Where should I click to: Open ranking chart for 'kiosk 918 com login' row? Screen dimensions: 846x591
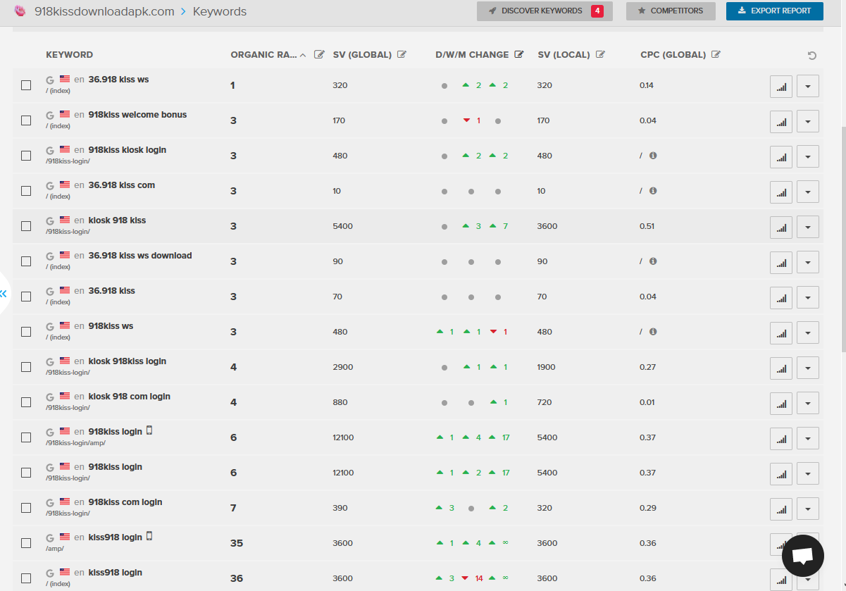click(x=780, y=403)
